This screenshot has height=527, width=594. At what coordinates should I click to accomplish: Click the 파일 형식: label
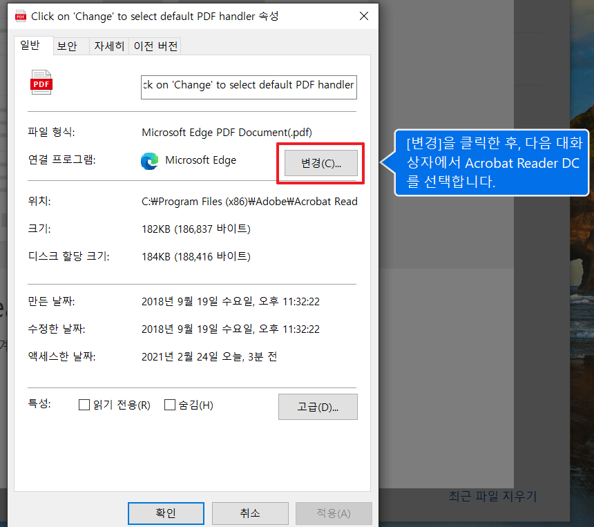(x=52, y=132)
